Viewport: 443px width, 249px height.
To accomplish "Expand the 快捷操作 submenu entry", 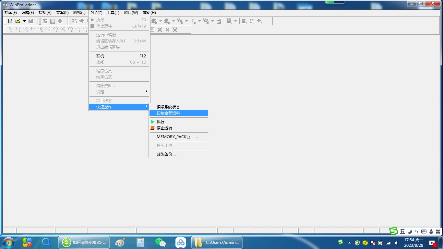I will click(x=119, y=107).
